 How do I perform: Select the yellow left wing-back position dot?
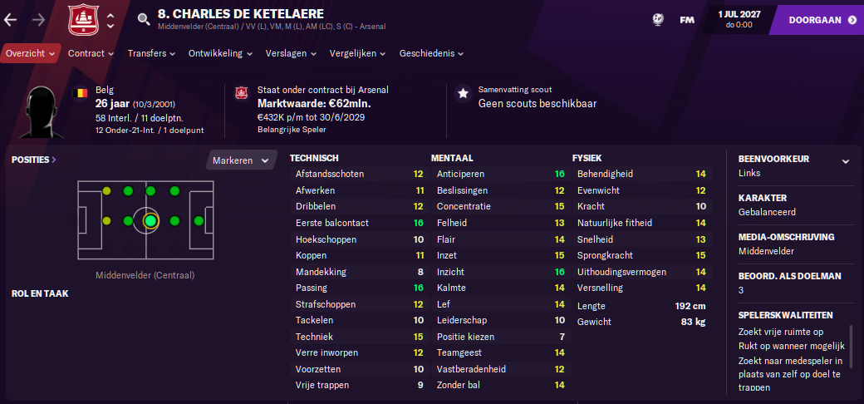[x=106, y=191]
